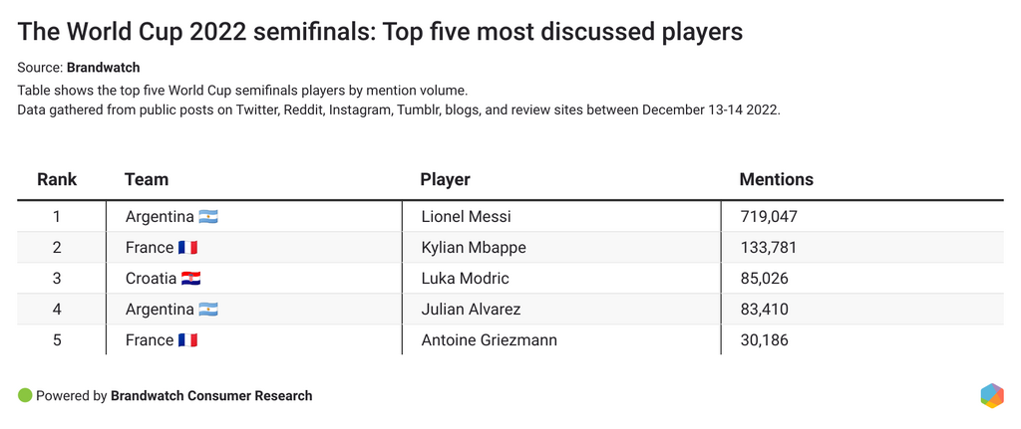Click the Croatia flag icon
Viewport: 1021px width, 429px height.
pyautogui.click(x=190, y=279)
